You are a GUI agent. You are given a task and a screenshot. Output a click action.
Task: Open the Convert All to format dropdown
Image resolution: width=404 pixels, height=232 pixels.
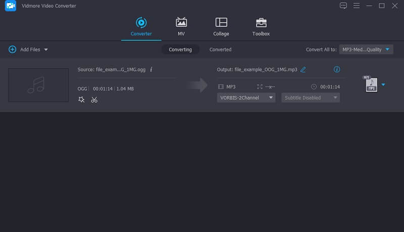click(366, 50)
